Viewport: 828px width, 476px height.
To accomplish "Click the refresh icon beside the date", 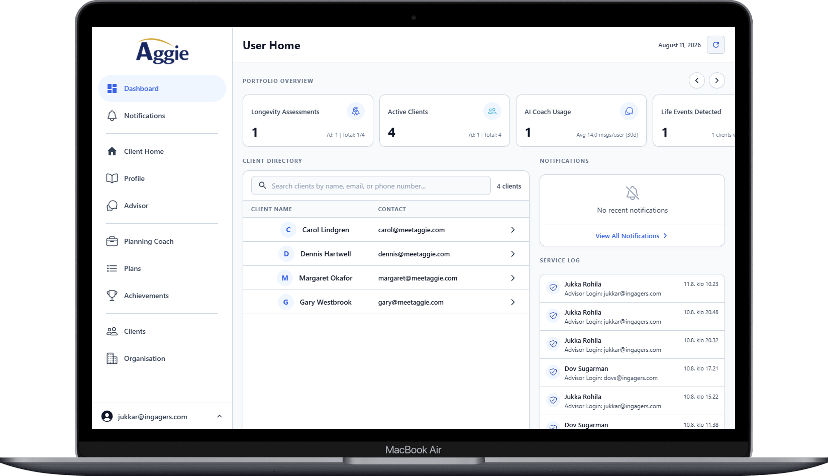I will pyautogui.click(x=715, y=45).
